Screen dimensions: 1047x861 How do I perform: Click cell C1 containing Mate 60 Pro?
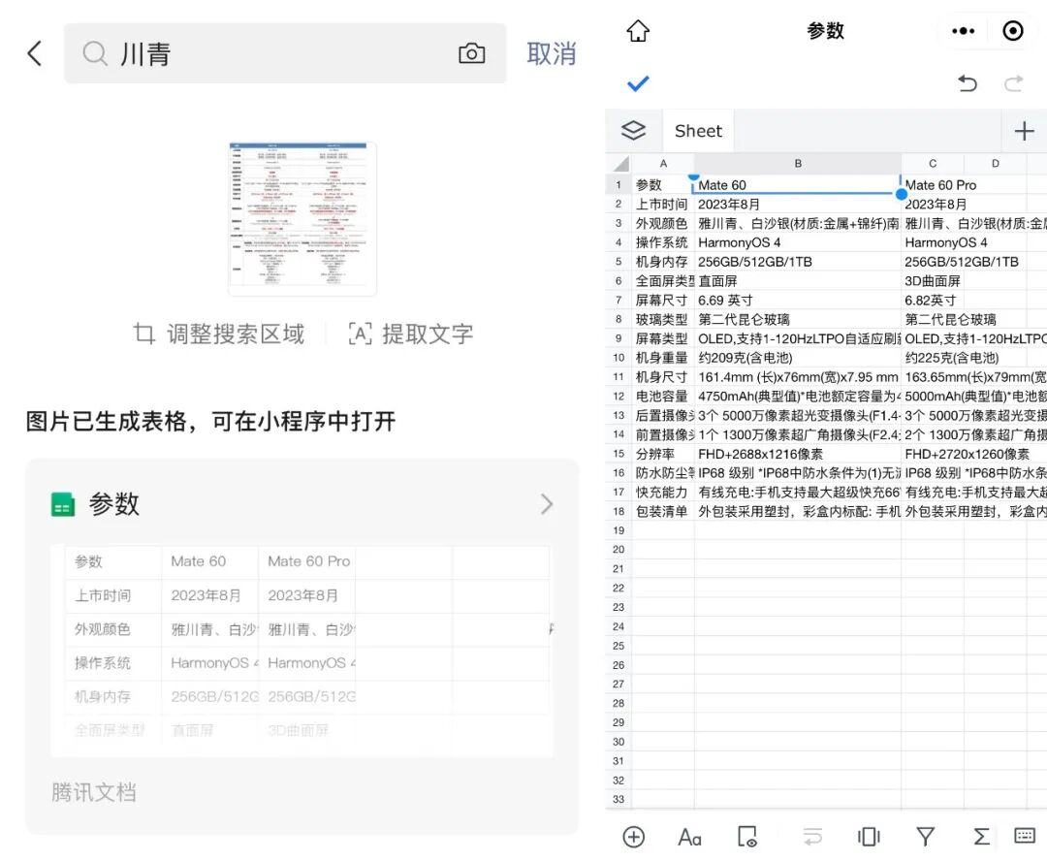pos(933,185)
